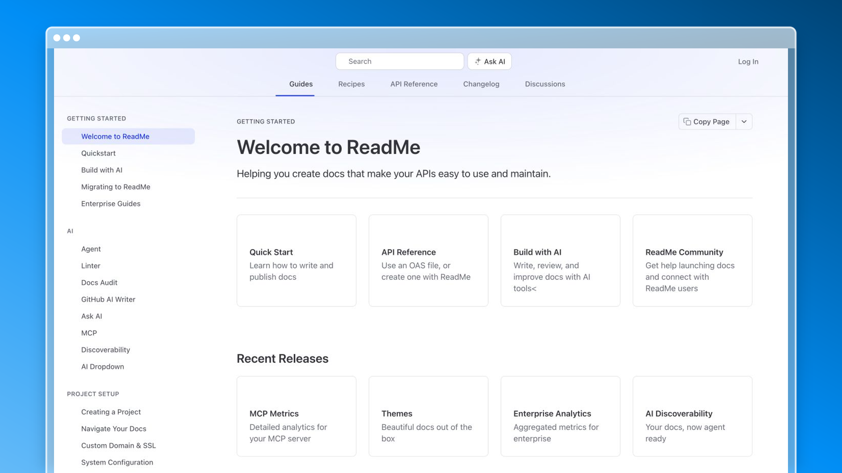Click the PROJECT SETUP sidebar heading
Viewport: 842px width, 473px height.
pos(93,394)
